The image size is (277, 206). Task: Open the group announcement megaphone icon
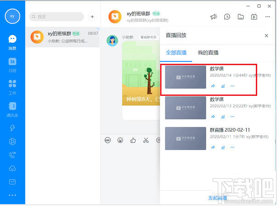pyautogui.click(x=214, y=17)
